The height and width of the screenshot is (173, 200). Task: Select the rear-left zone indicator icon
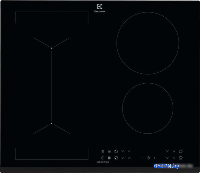click(116, 151)
